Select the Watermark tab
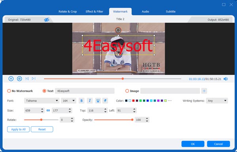Screen dimensions: 237x152 point(120,11)
